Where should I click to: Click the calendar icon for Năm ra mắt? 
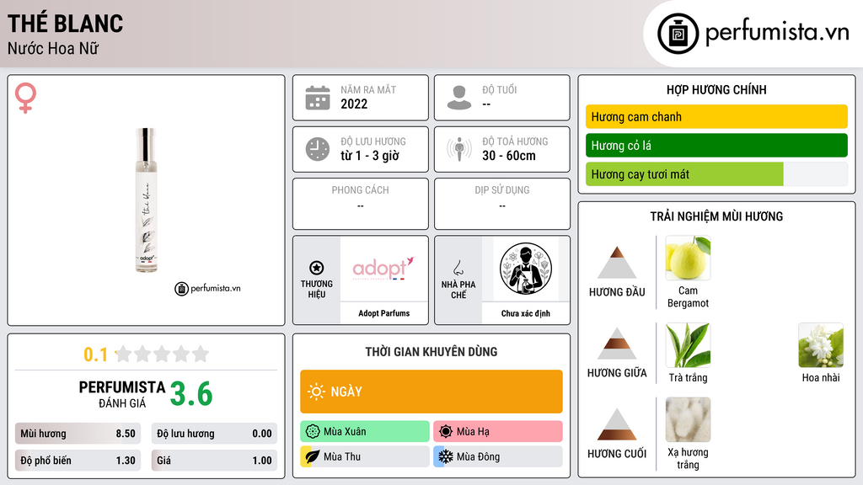pos(318,98)
